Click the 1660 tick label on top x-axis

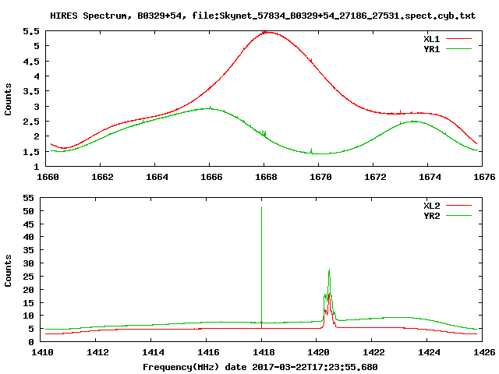tap(48, 177)
